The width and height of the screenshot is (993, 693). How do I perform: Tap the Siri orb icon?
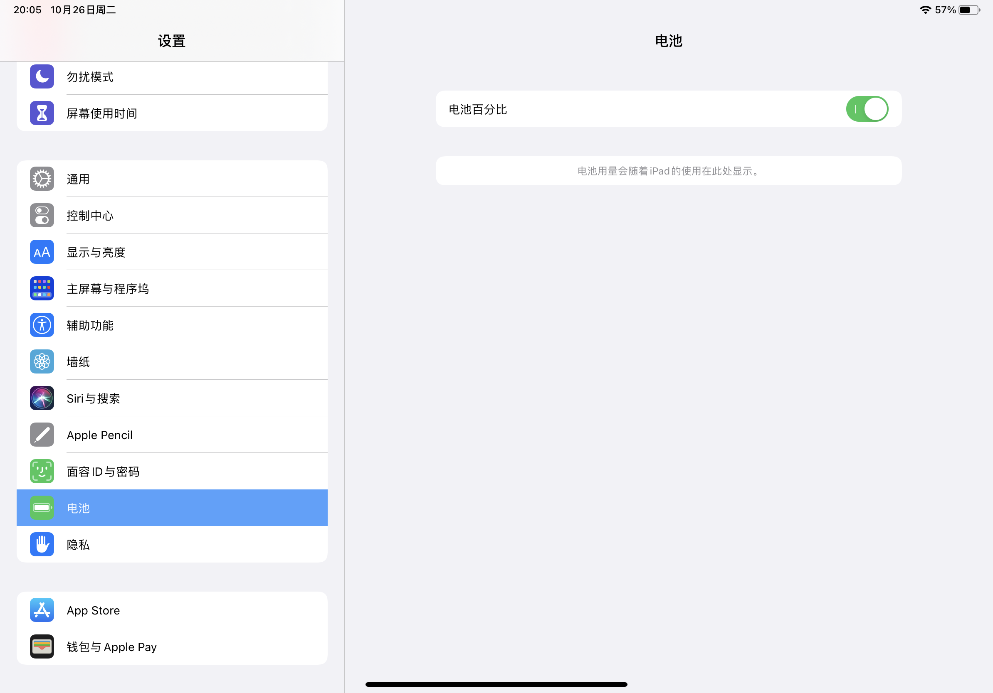[42, 398]
